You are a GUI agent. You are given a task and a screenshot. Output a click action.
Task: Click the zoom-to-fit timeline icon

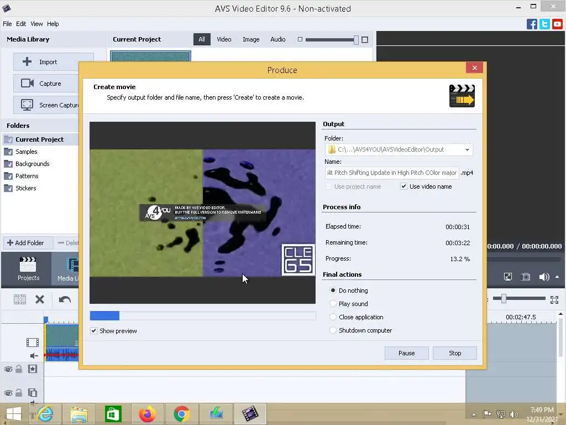[x=554, y=299]
